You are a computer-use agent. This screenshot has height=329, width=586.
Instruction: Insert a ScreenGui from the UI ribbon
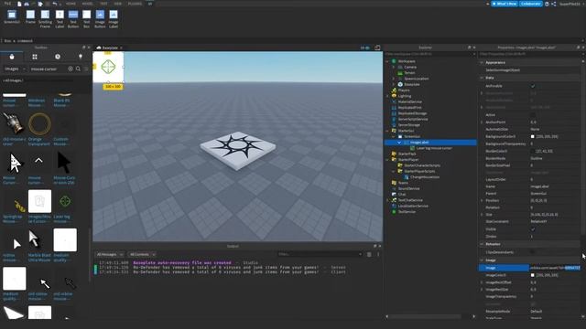(x=12, y=17)
